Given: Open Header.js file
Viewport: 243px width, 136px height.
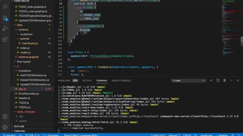Looking at the screenshot, I should tap(24, 98).
